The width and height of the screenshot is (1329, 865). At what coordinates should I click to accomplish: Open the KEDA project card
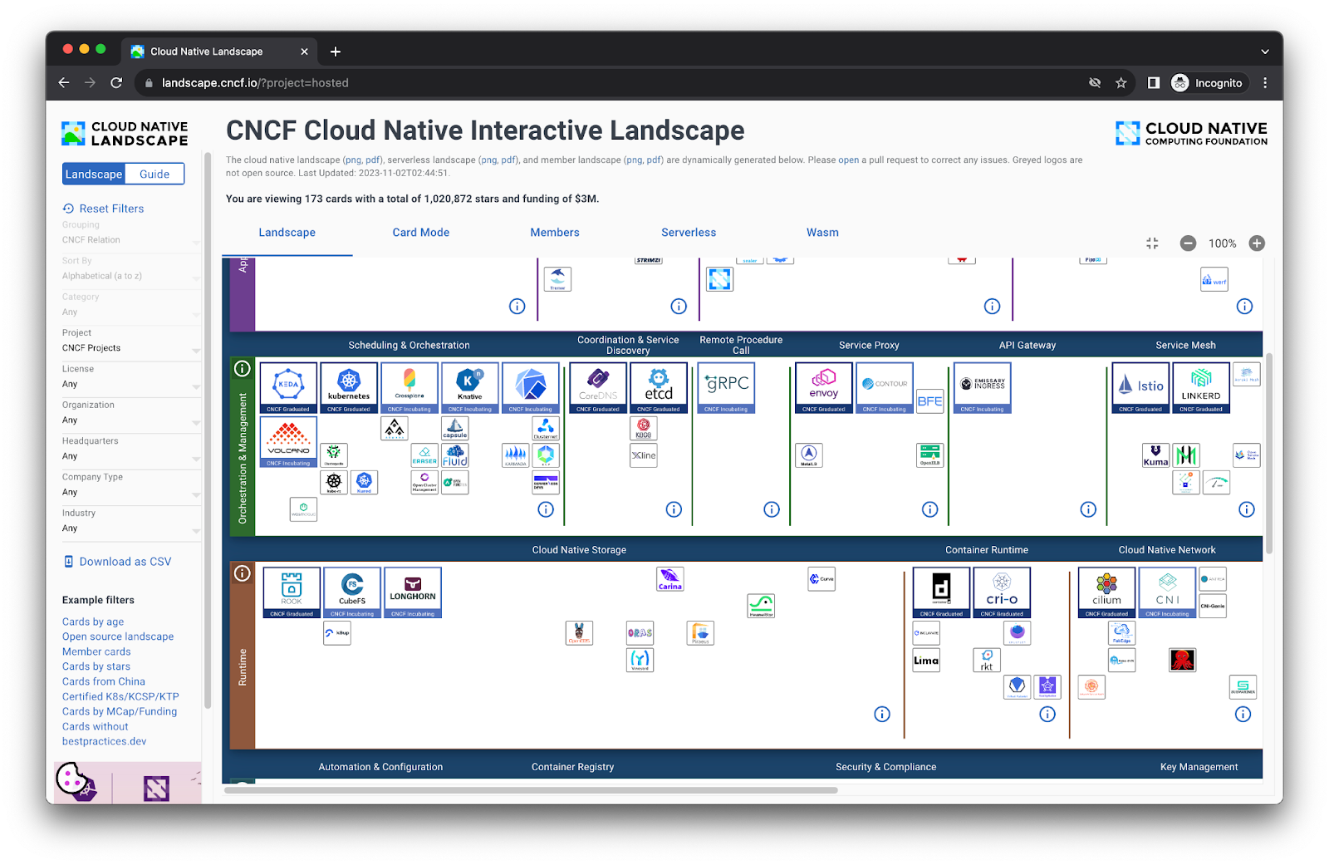pyautogui.click(x=288, y=387)
